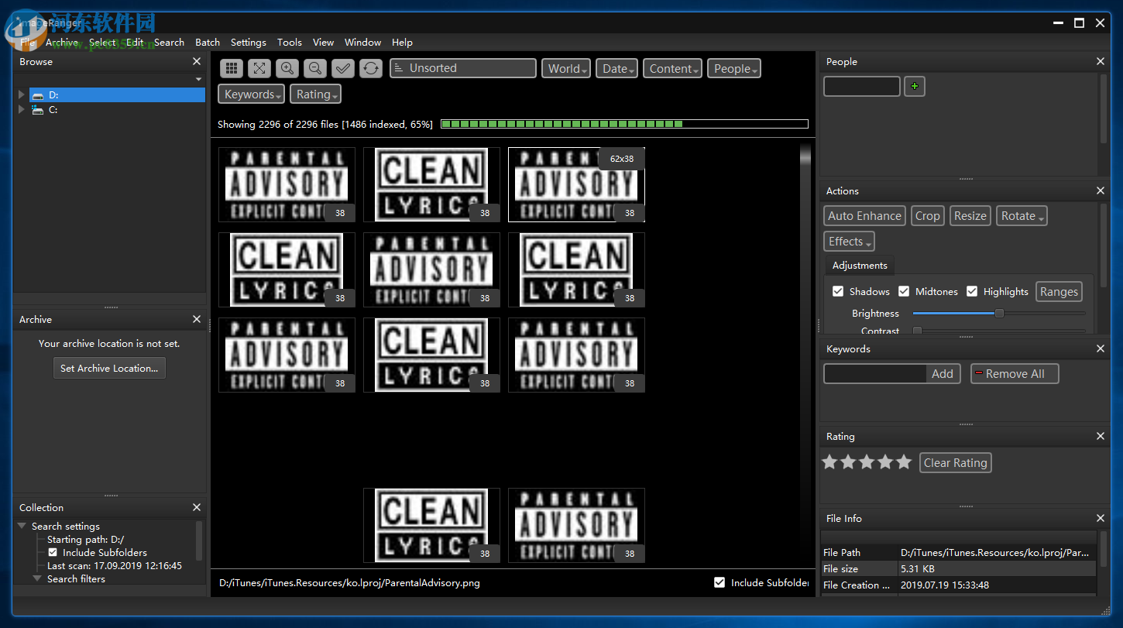Screen dimensions: 1123x628
Task: Open the Batch menu
Action: click(208, 43)
